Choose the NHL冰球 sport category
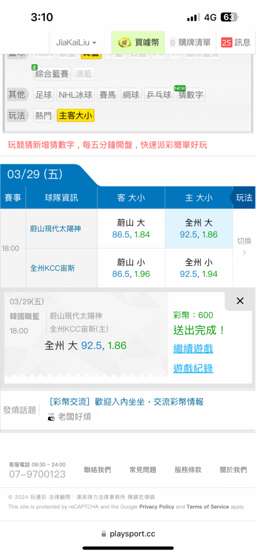Viewport: 256px width, 555px height. coord(76,95)
